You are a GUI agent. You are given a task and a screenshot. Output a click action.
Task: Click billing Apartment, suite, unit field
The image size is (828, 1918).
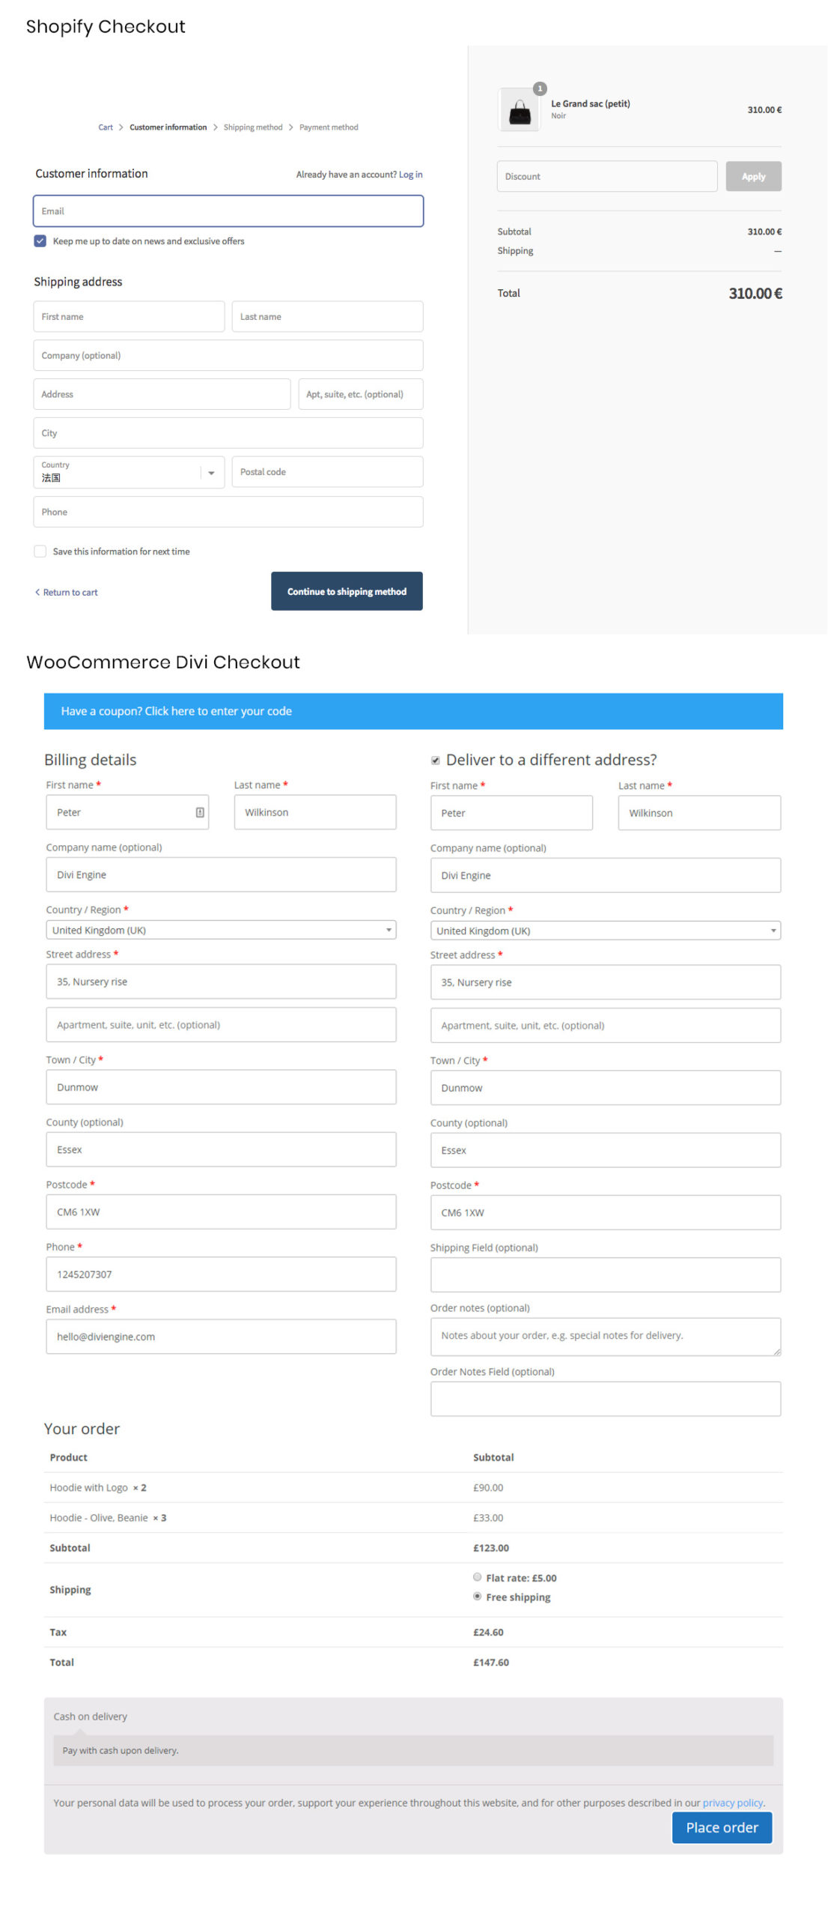pos(221,1024)
